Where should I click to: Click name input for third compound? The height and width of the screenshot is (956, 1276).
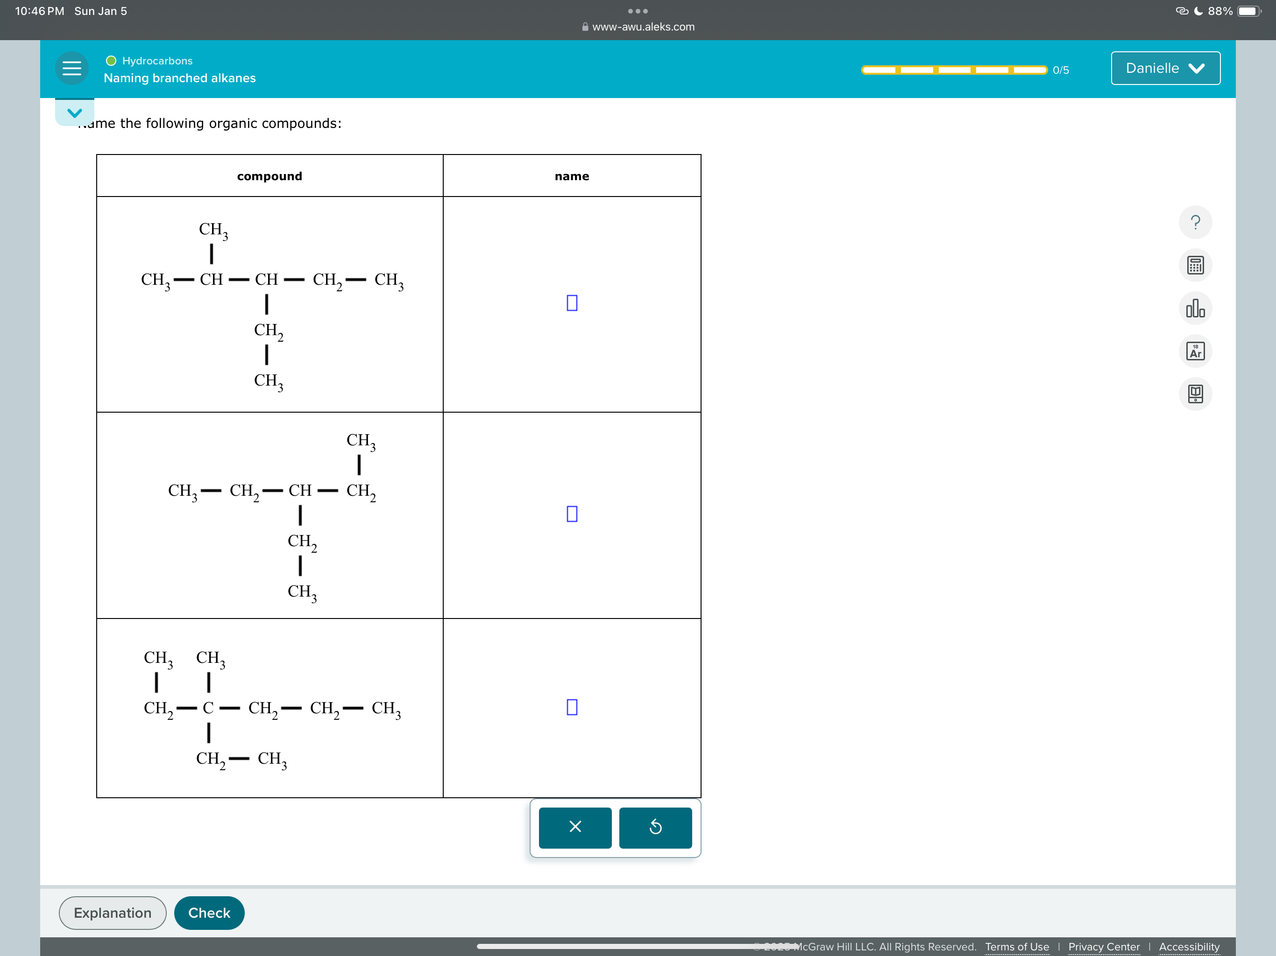tap(572, 707)
